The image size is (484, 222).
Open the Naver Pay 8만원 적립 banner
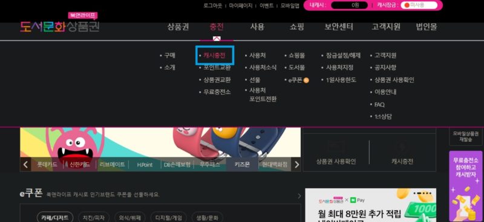370,205
